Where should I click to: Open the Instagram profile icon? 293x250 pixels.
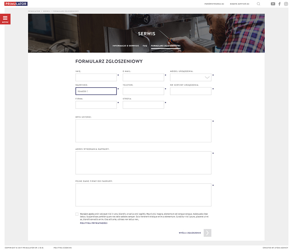coord(286,4)
